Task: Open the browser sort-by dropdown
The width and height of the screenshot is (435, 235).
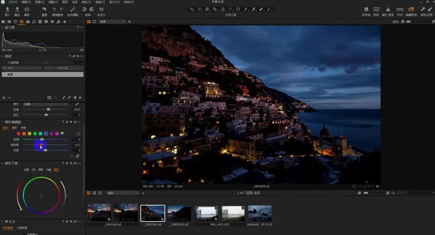Action: [x=123, y=193]
